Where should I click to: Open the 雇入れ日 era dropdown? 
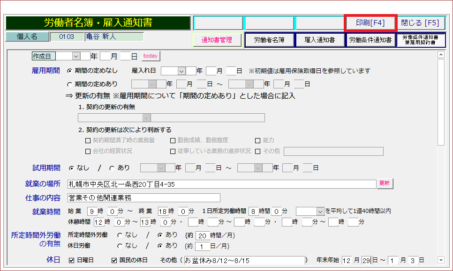[x=181, y=71]
